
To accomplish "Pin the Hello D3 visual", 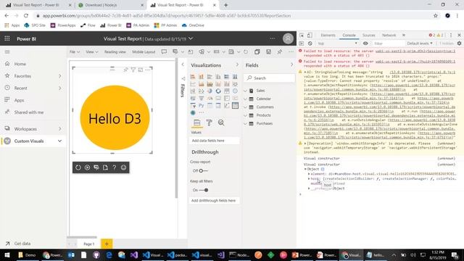I will 125,70.
